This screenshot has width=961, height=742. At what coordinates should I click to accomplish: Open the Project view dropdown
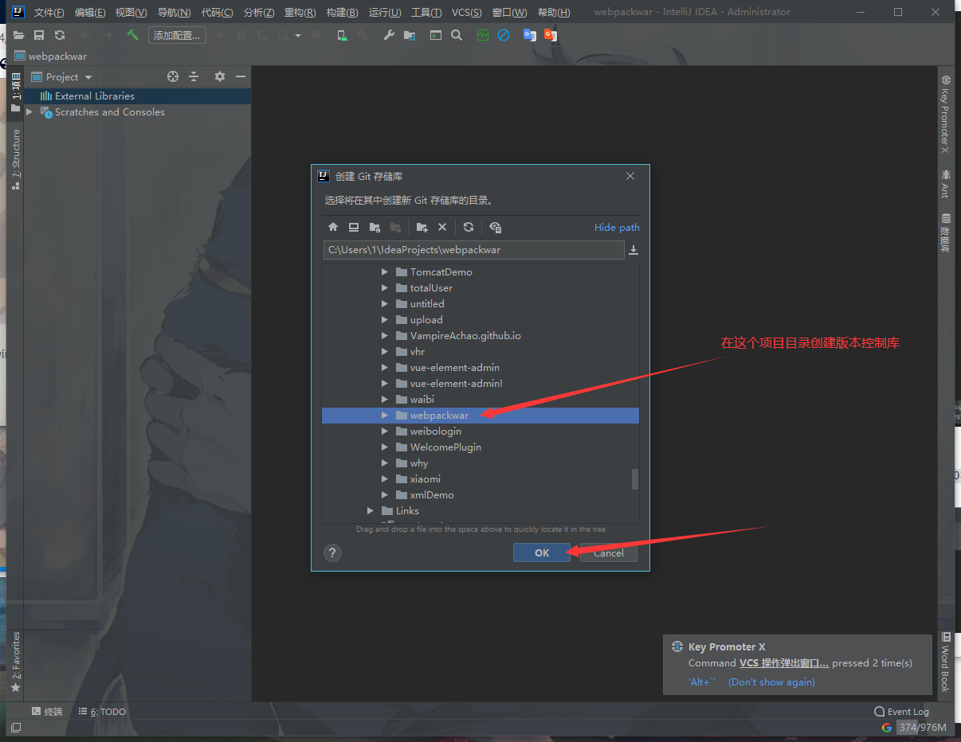click(88, 77)
